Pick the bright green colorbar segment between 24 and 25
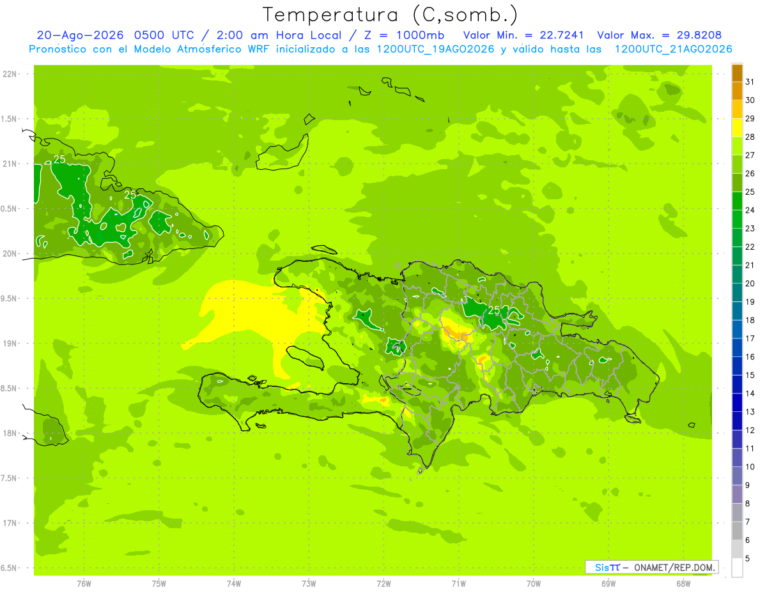This screenshot has height=592, width=767. (x=737, y=201)
